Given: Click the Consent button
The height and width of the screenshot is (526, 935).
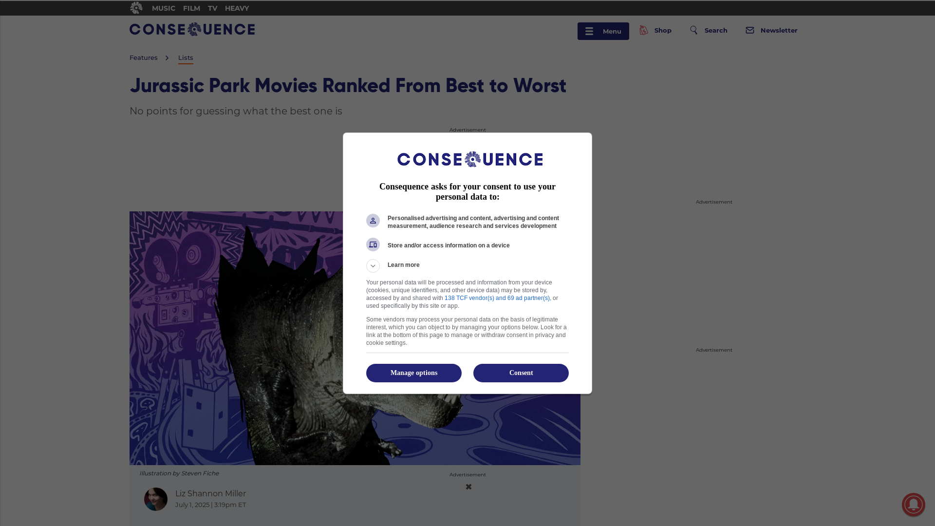Looking at the screenshot, I should 521,373.
